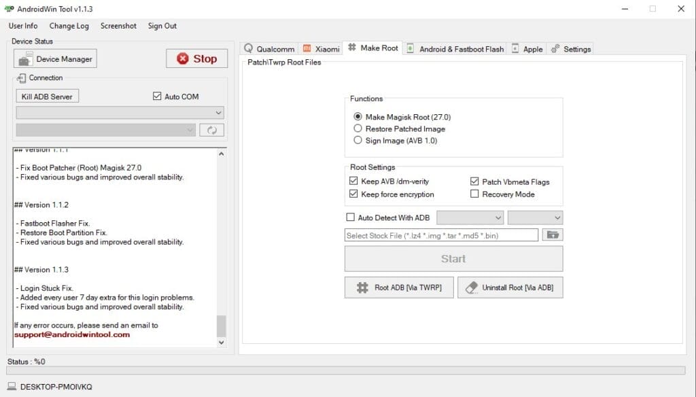Viewport: 696px width, 397px height.
Task: Click the connection refresh icon
Action: [211, 129]
